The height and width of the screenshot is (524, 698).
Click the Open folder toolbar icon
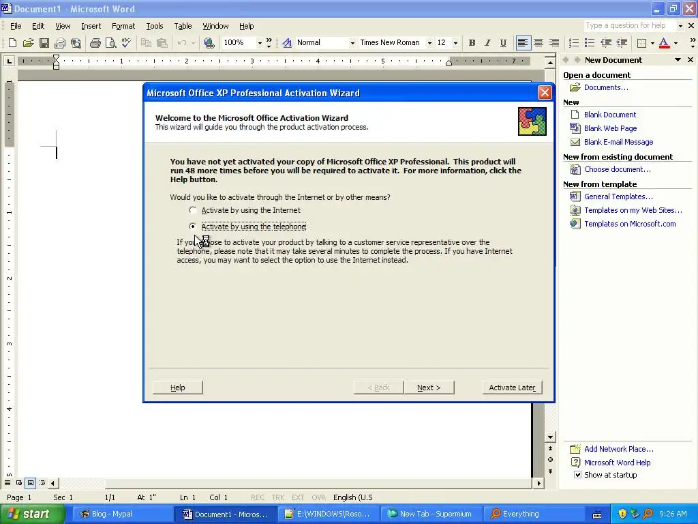tap(28, 43)
